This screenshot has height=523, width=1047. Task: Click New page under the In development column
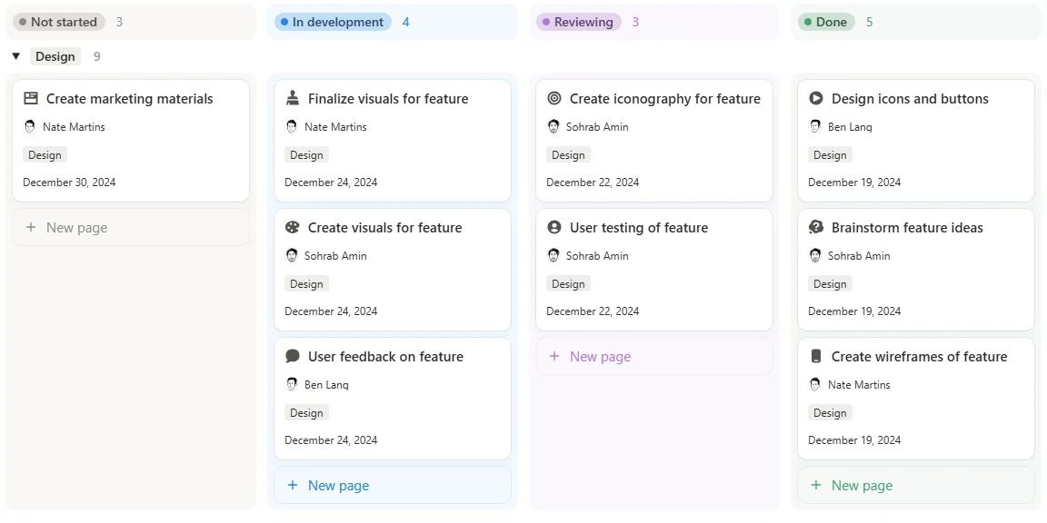click(x=337, y=485)
